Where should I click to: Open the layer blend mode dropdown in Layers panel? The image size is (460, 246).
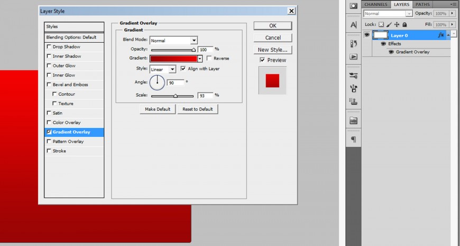[388, 14]
